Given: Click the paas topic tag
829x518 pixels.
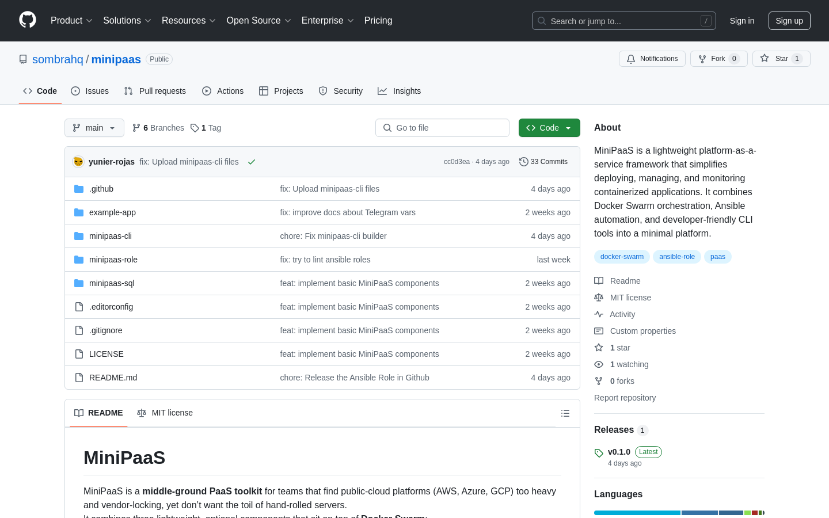Looking at the screenshot, I should (718, 257).
